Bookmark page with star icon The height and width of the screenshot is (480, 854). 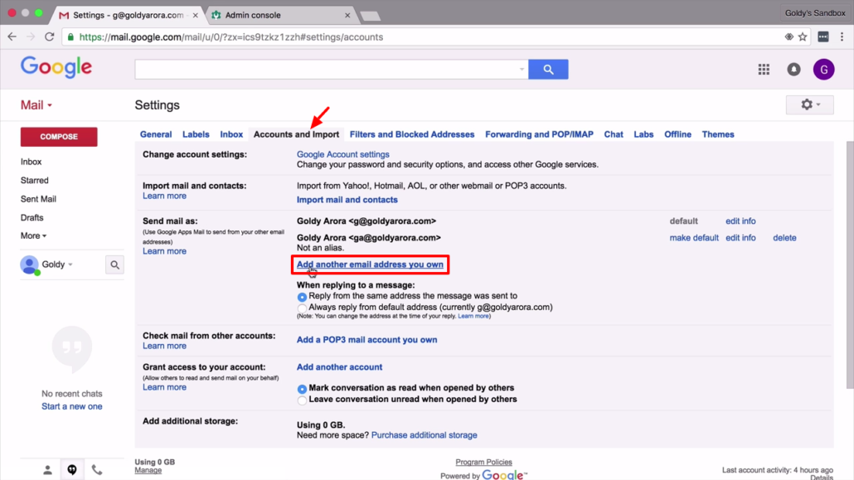[x=803, y=37]
